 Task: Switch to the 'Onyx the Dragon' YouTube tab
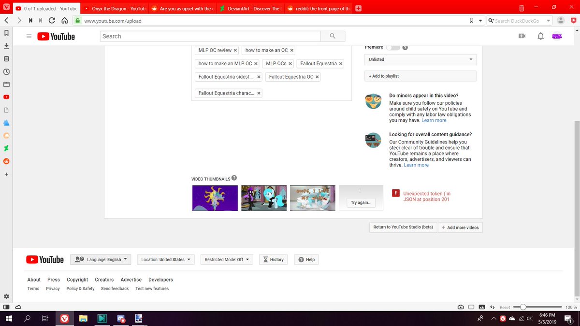(114, 9)
